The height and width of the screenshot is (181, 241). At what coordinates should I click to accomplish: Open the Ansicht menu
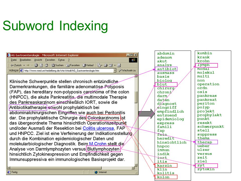38,60
